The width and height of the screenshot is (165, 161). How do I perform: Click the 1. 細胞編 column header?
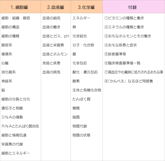click(x=20, y=7)
